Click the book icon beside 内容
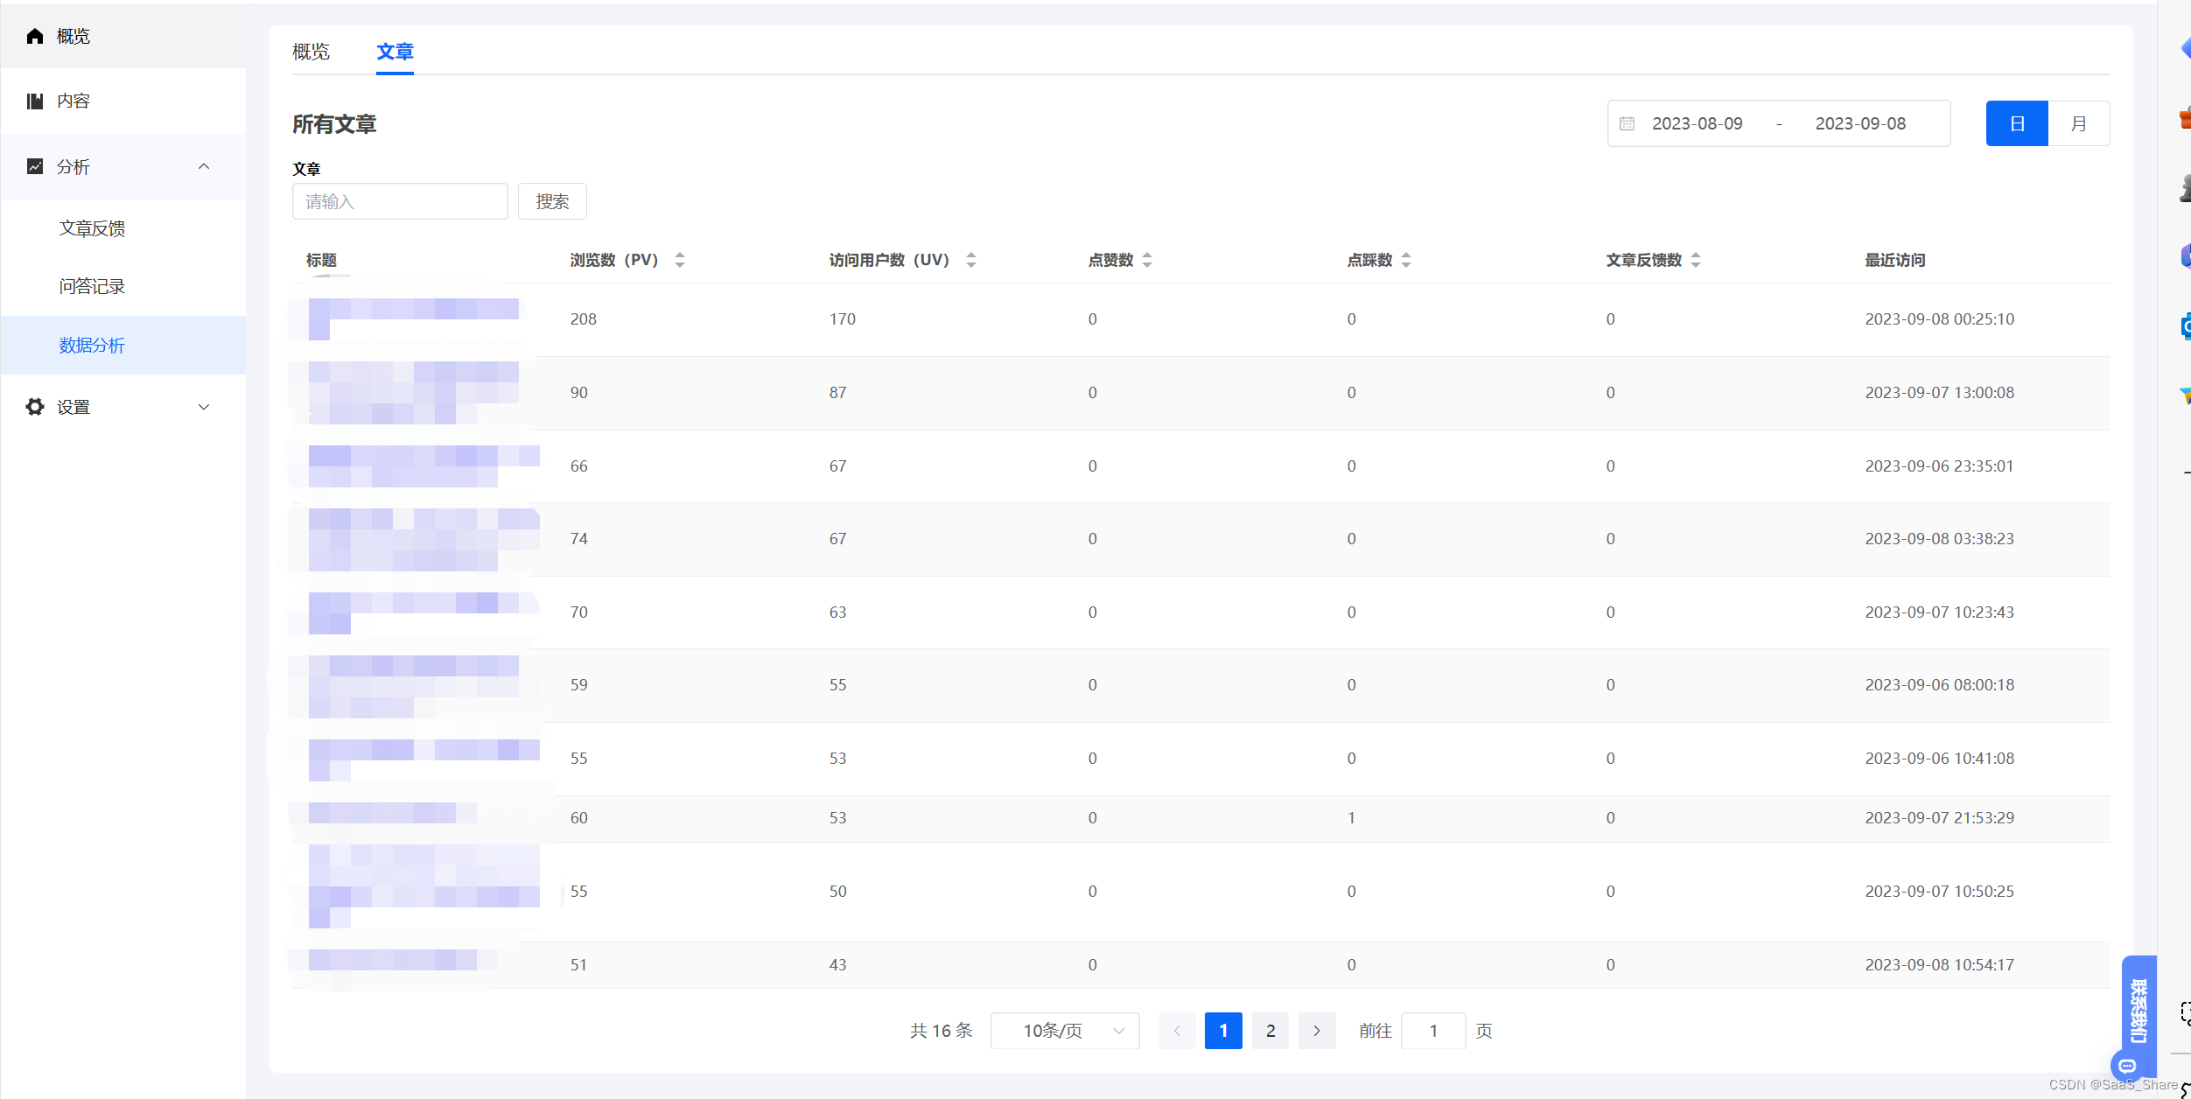 point(35,101)
